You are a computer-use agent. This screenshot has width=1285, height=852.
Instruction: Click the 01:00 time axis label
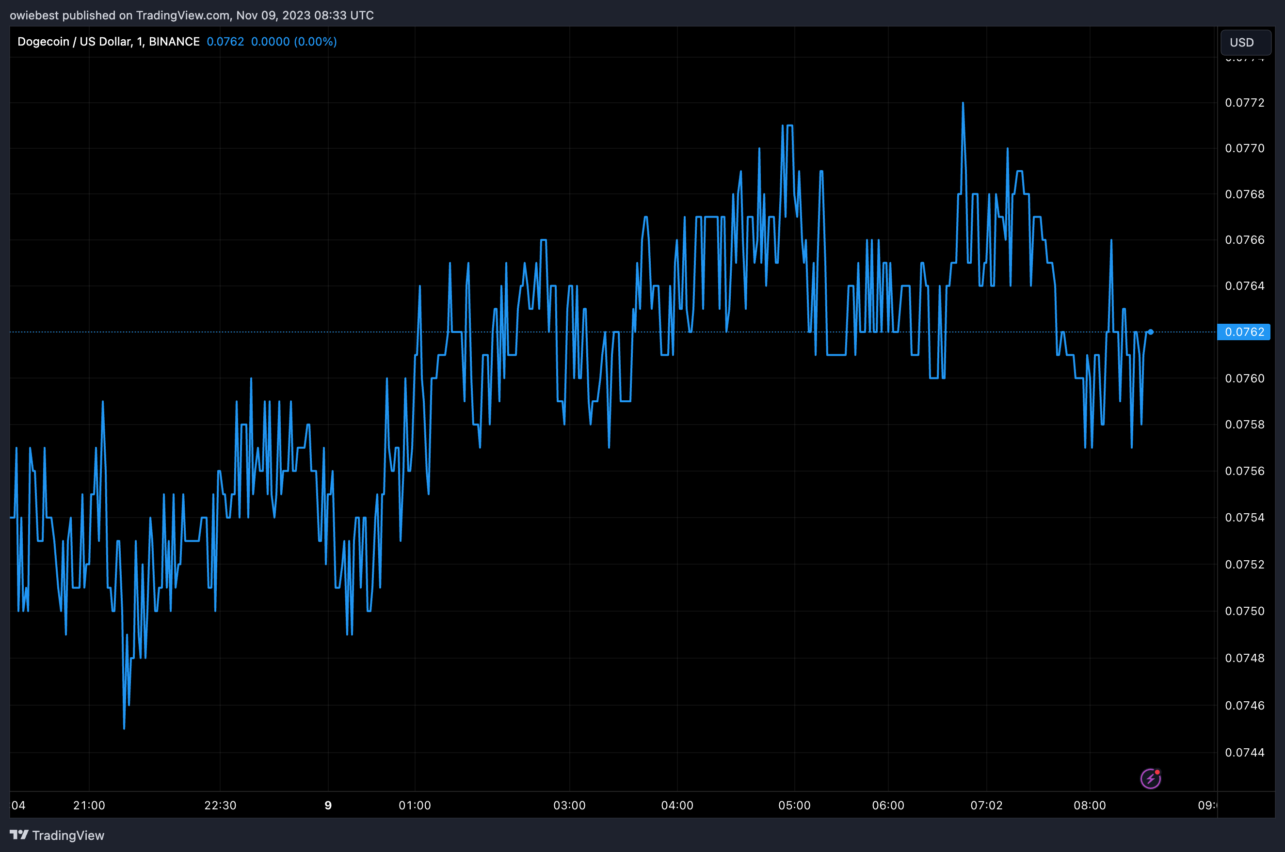click(x=415, y=805)
